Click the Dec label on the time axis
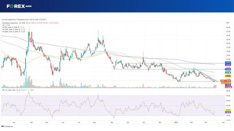Screen dimensions: 234x131 160,123
